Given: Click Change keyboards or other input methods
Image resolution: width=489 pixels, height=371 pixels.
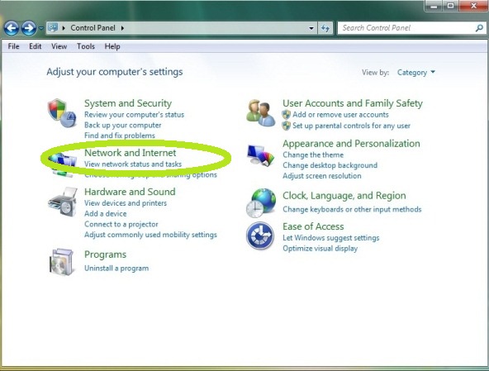Looking at the screenshot, I should (352, 209).
